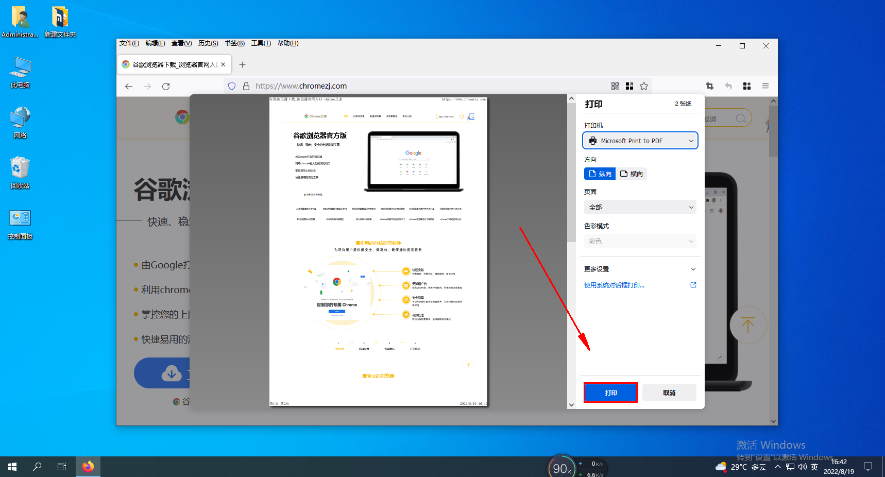The width and height of the screenshot is (885, 477).
Task: Open 新建文件夹 desktop folder
Action: click(60, 22)
